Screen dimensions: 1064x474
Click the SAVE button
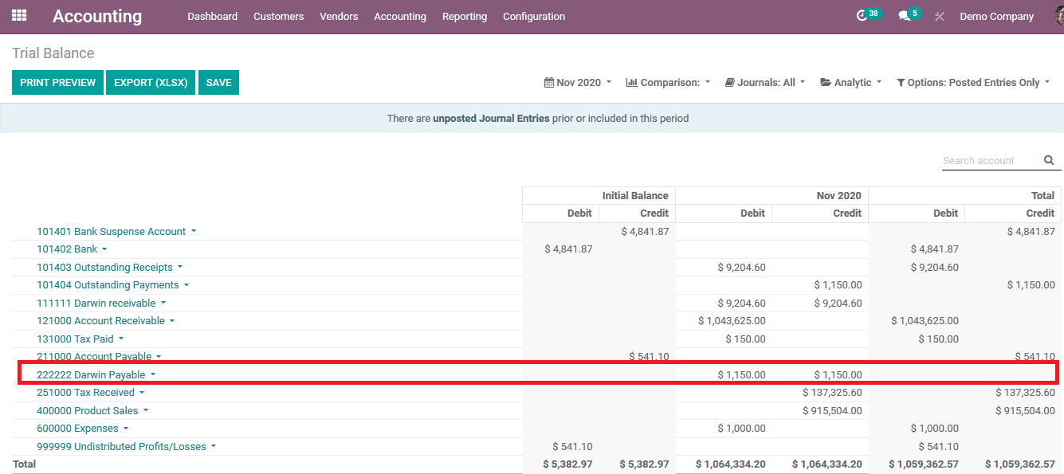point(218,82)
